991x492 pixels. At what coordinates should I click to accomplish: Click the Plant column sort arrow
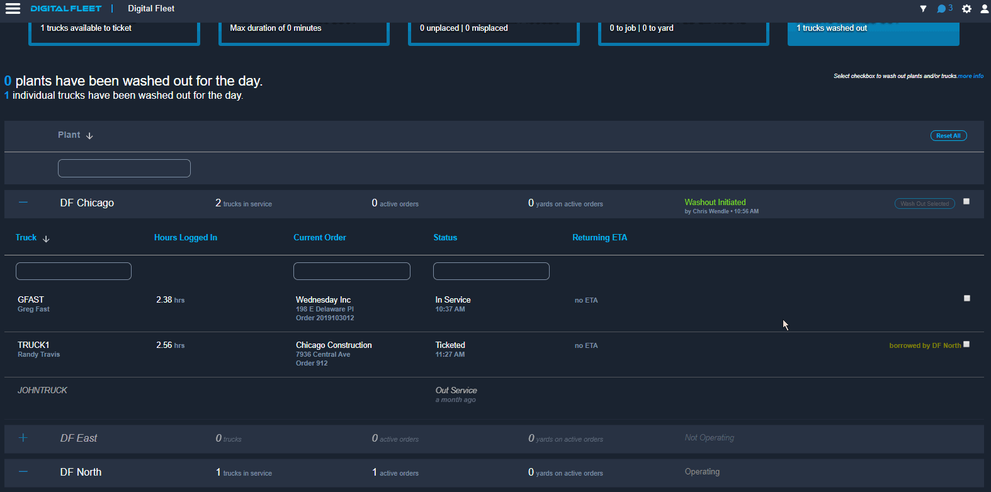[89, 136]
